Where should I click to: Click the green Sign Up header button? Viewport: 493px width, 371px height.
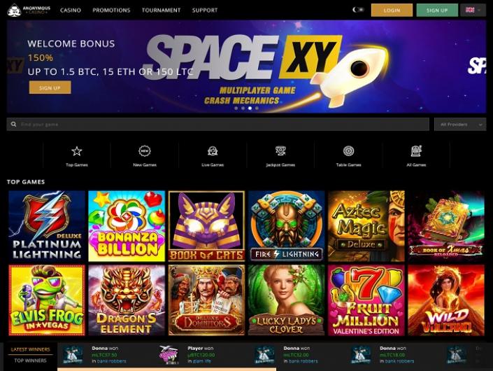pos(437,10)
